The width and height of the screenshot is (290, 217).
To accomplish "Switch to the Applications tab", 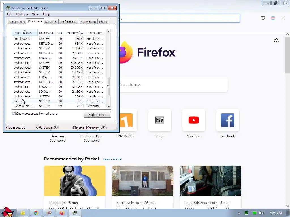I will pyautogui.click(x=17, y=22).
